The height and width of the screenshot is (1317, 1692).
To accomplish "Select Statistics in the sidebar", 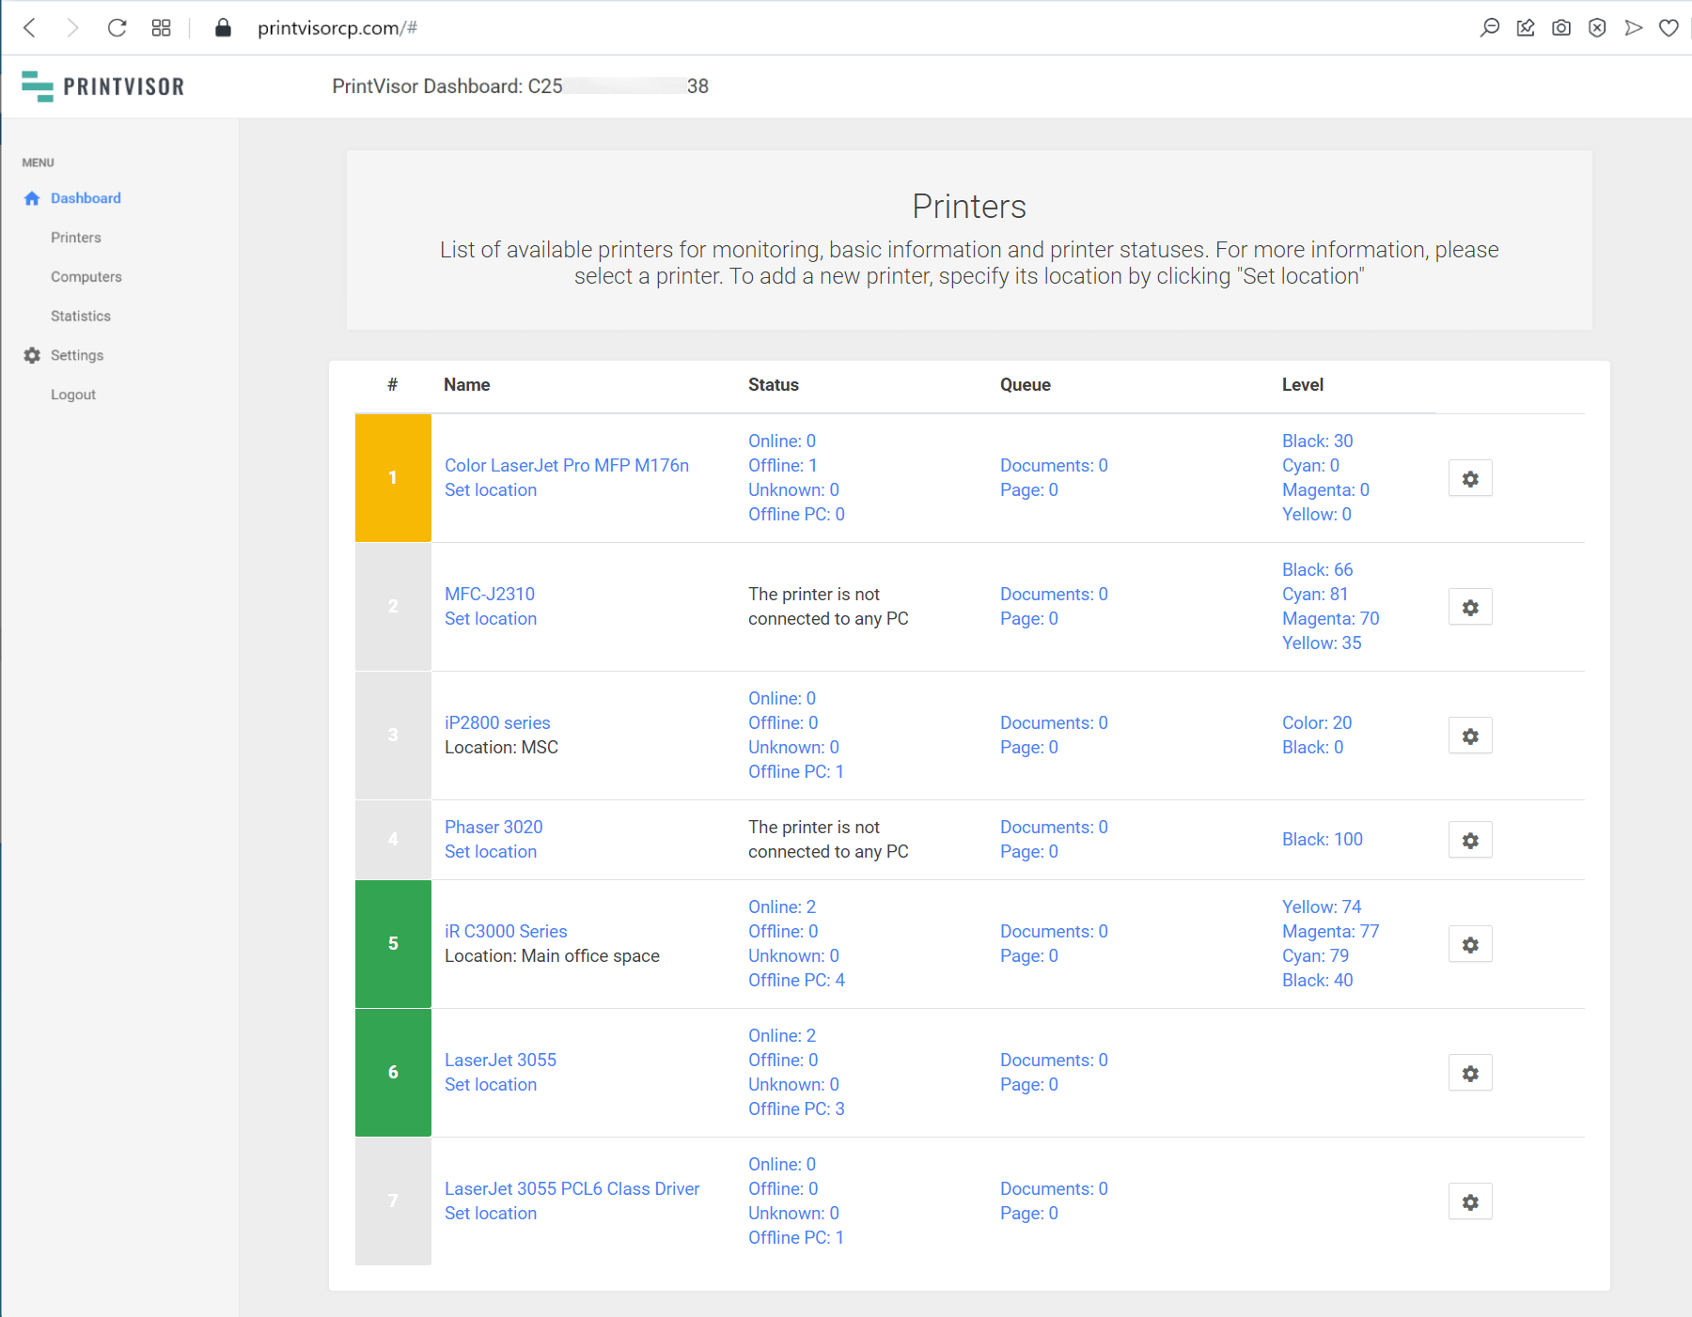I will pyautogui.click(x=81, y=317).
